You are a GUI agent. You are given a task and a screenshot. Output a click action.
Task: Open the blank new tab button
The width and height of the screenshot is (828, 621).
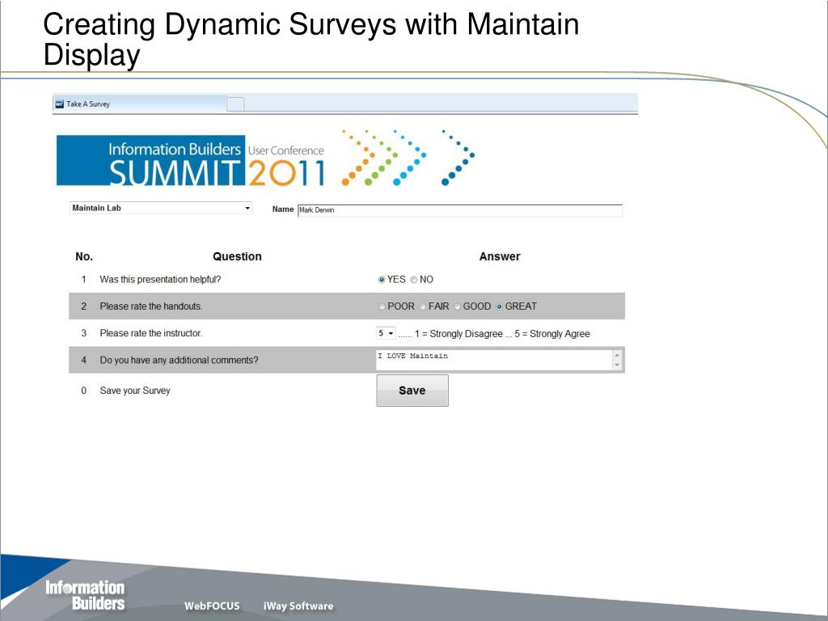click(x=235, y=104)
